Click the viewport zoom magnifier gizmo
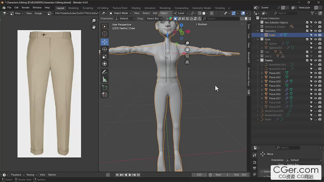This screenshot has height=182, width=324. pos(187,43)
